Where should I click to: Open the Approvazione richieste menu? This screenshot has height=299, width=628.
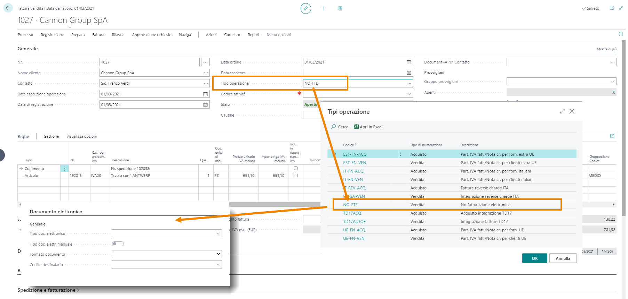(151, 35)
